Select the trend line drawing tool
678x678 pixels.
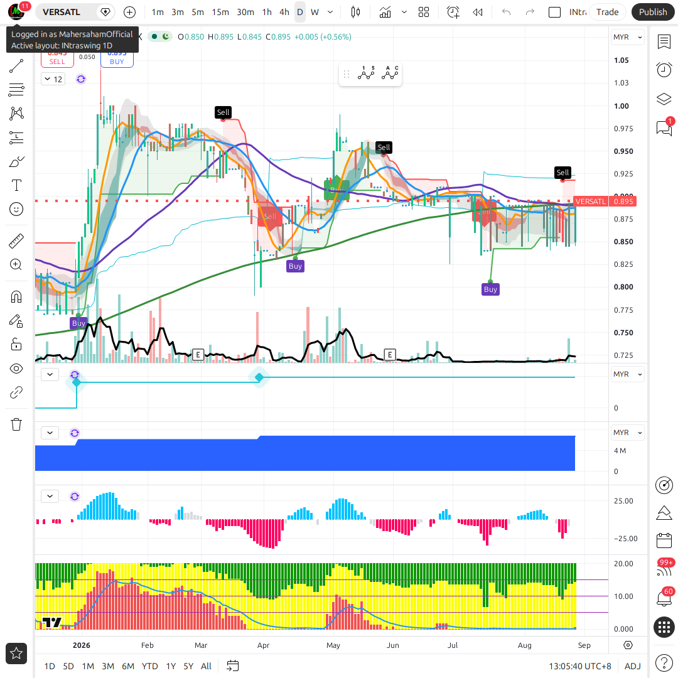pyautogui.click(x=16, y=66)
